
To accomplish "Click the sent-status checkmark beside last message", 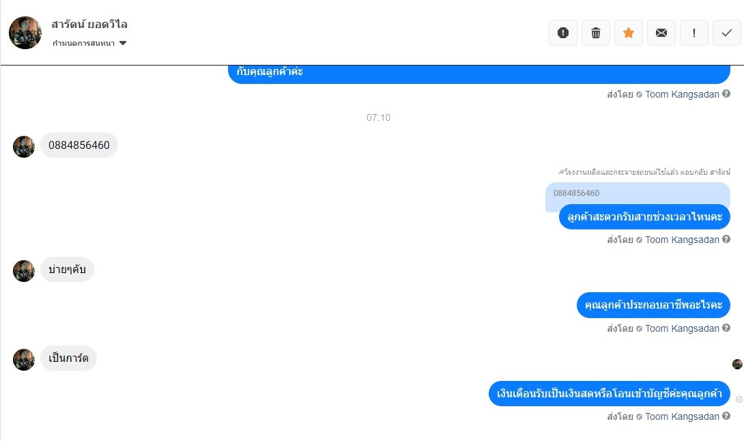I will (x=739, y=399).
